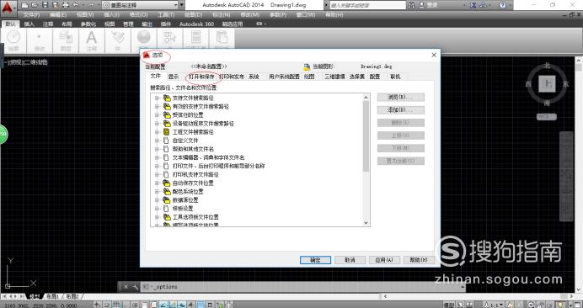Click the Undo arrow in quick access toolbar
This screenshot has height=308, width=583.
[x=76, y=5]
